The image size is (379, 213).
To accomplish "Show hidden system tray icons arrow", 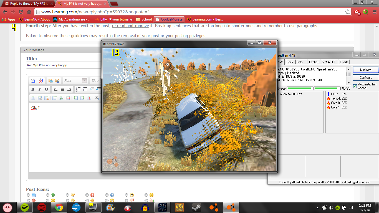I will [318, 207].
